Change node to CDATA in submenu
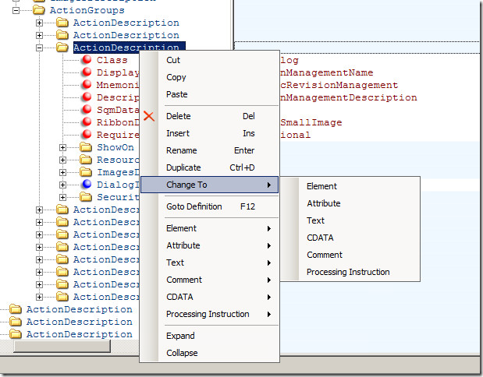The image size is (483, 377). [x=320, y=238]
